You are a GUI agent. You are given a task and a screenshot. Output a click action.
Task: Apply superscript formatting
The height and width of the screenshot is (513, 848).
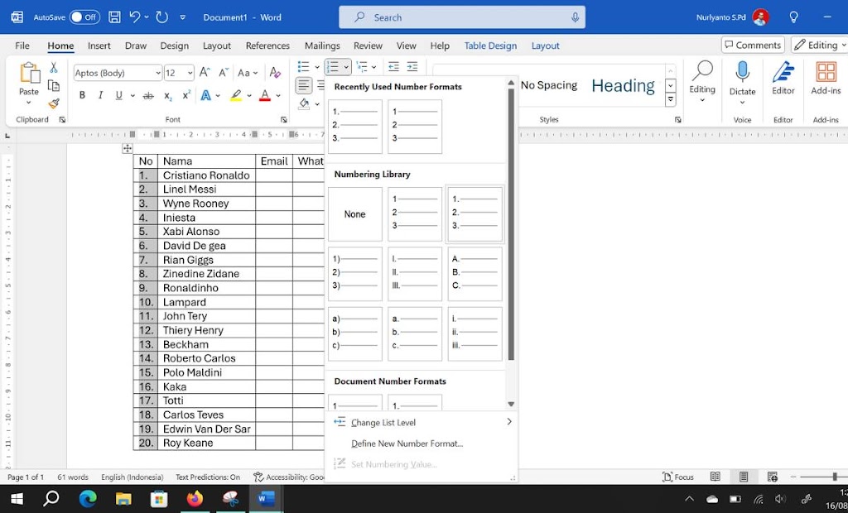(186, 95)
